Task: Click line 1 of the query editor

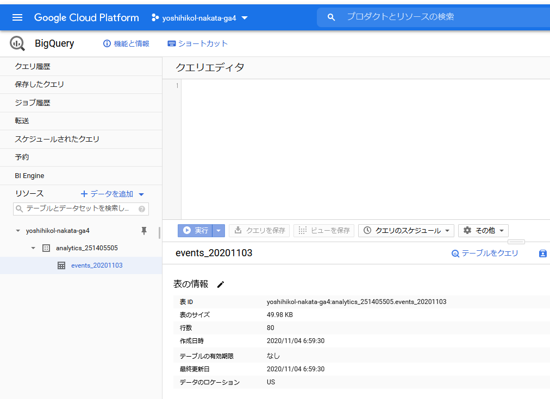Action: [x=366, y=86]
